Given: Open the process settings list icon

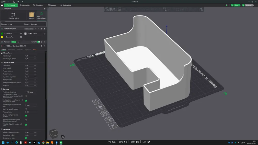Looking at the screenshot, I should point(42,42).
